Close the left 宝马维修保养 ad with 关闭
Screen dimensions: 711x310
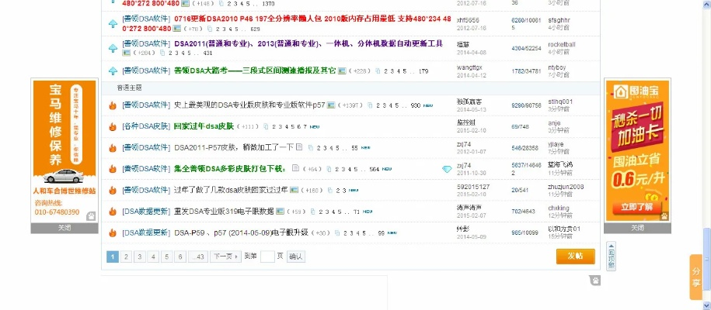click(64, 228)
